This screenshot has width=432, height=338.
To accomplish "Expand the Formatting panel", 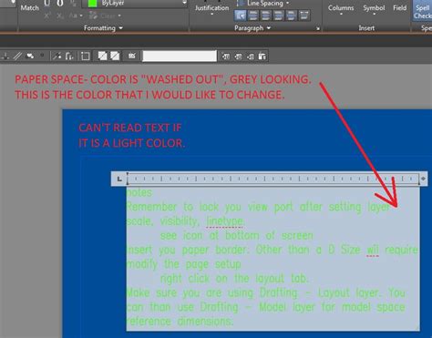I will 103,28.
